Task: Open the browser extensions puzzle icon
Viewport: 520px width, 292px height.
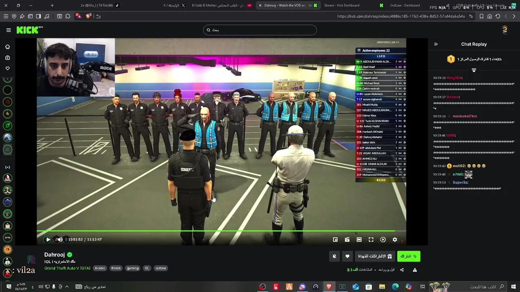Action: [67, 16]
